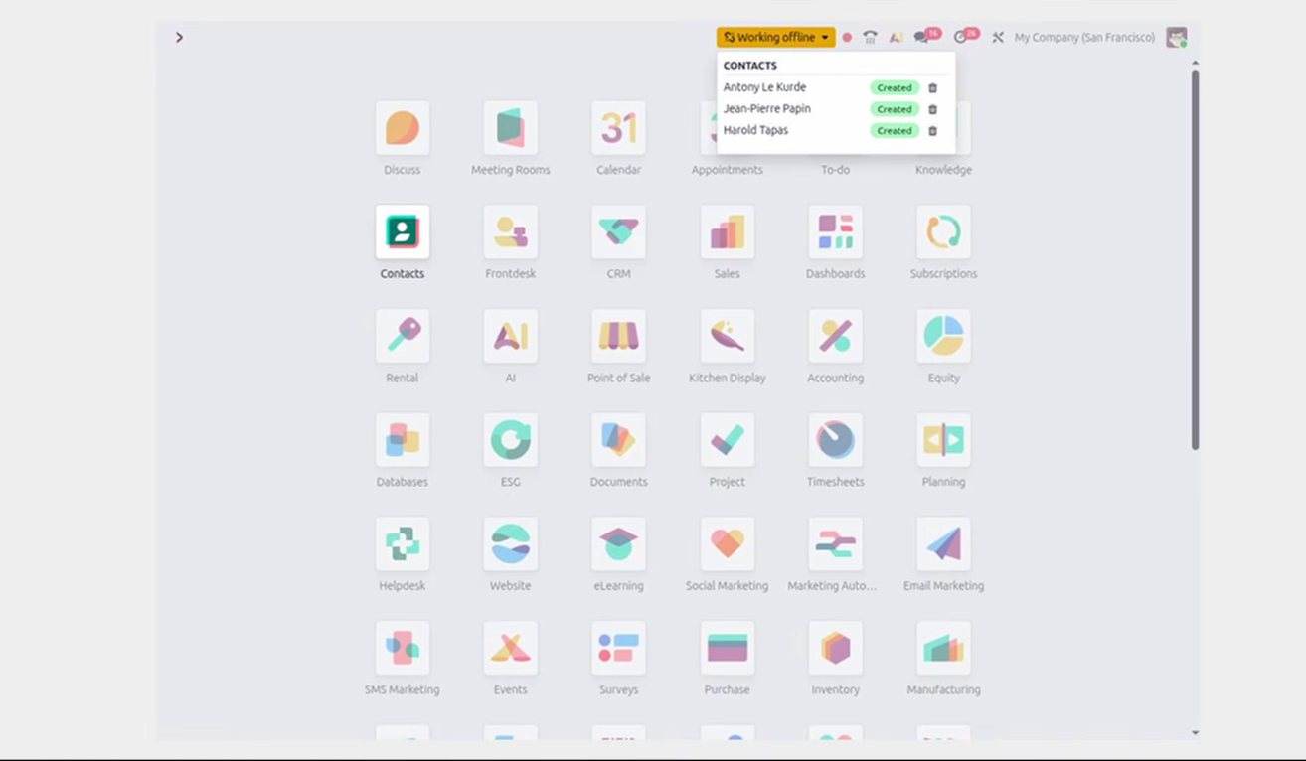
Task: Go to the Inventory app
Action: click(836, 648)
